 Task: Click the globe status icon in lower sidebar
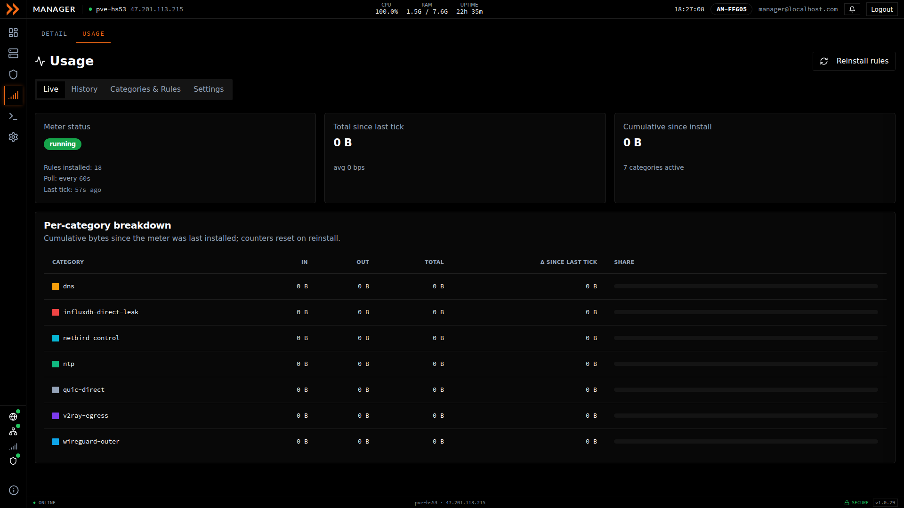coord(13,417)
